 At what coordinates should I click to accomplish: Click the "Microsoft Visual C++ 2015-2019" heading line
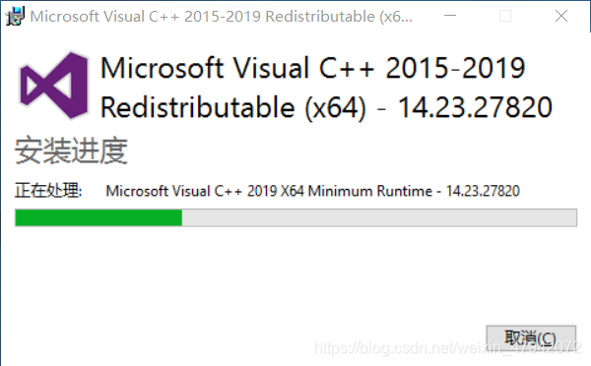tap(312, 68)
